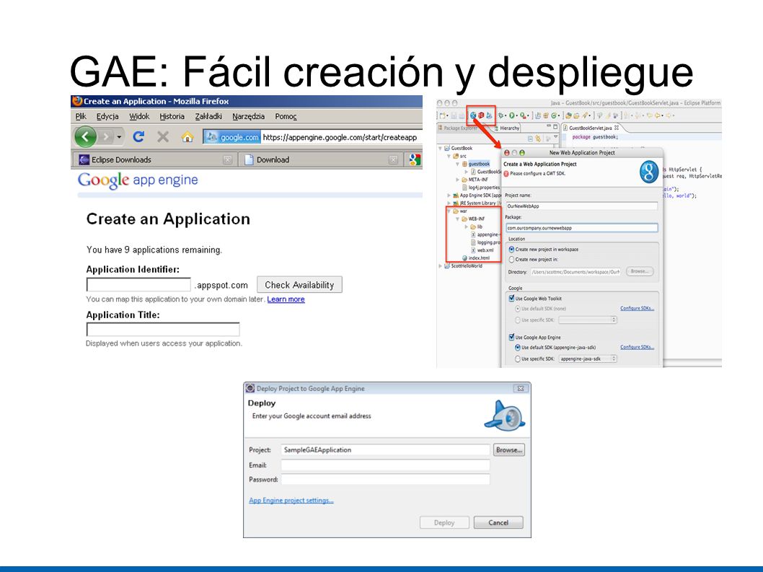Click Project name field OurNewWebApp
The width and height of the screenshot is (763, 572).
(581, 206)
